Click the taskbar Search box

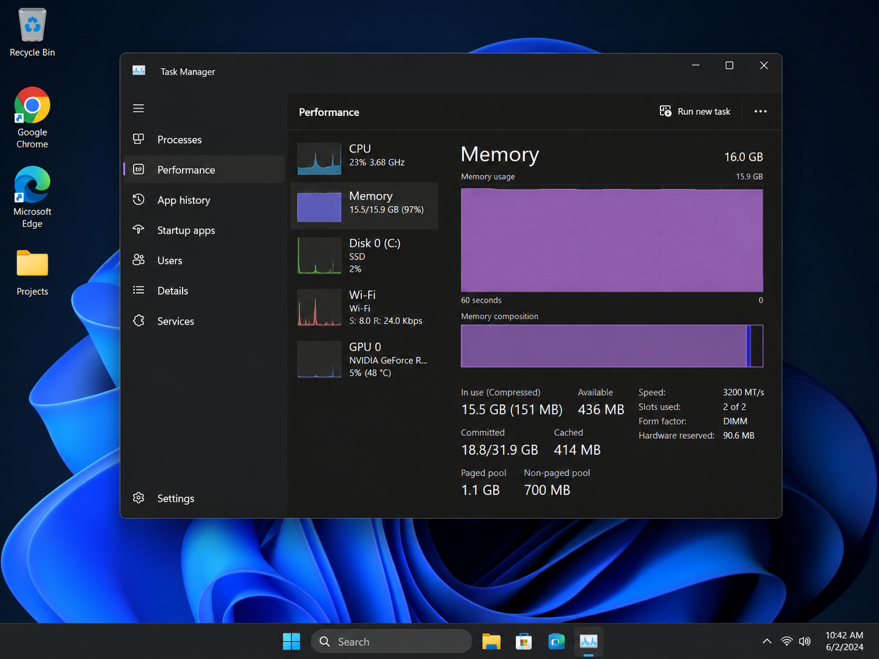click(x=391, y=641)
